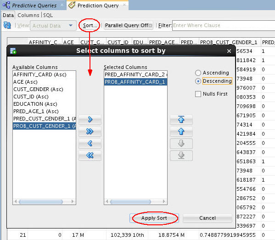
Task: Close the Prediction Query tab
Action: point(124,5)
